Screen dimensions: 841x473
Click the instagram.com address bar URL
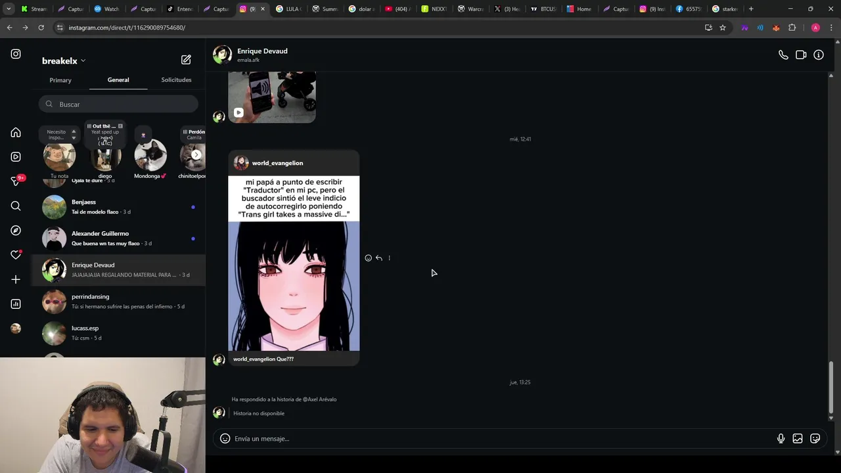(127, 28)
